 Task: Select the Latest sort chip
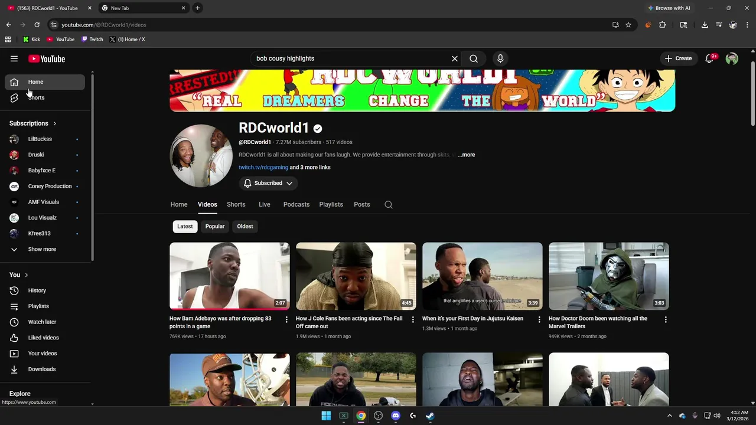185,227
